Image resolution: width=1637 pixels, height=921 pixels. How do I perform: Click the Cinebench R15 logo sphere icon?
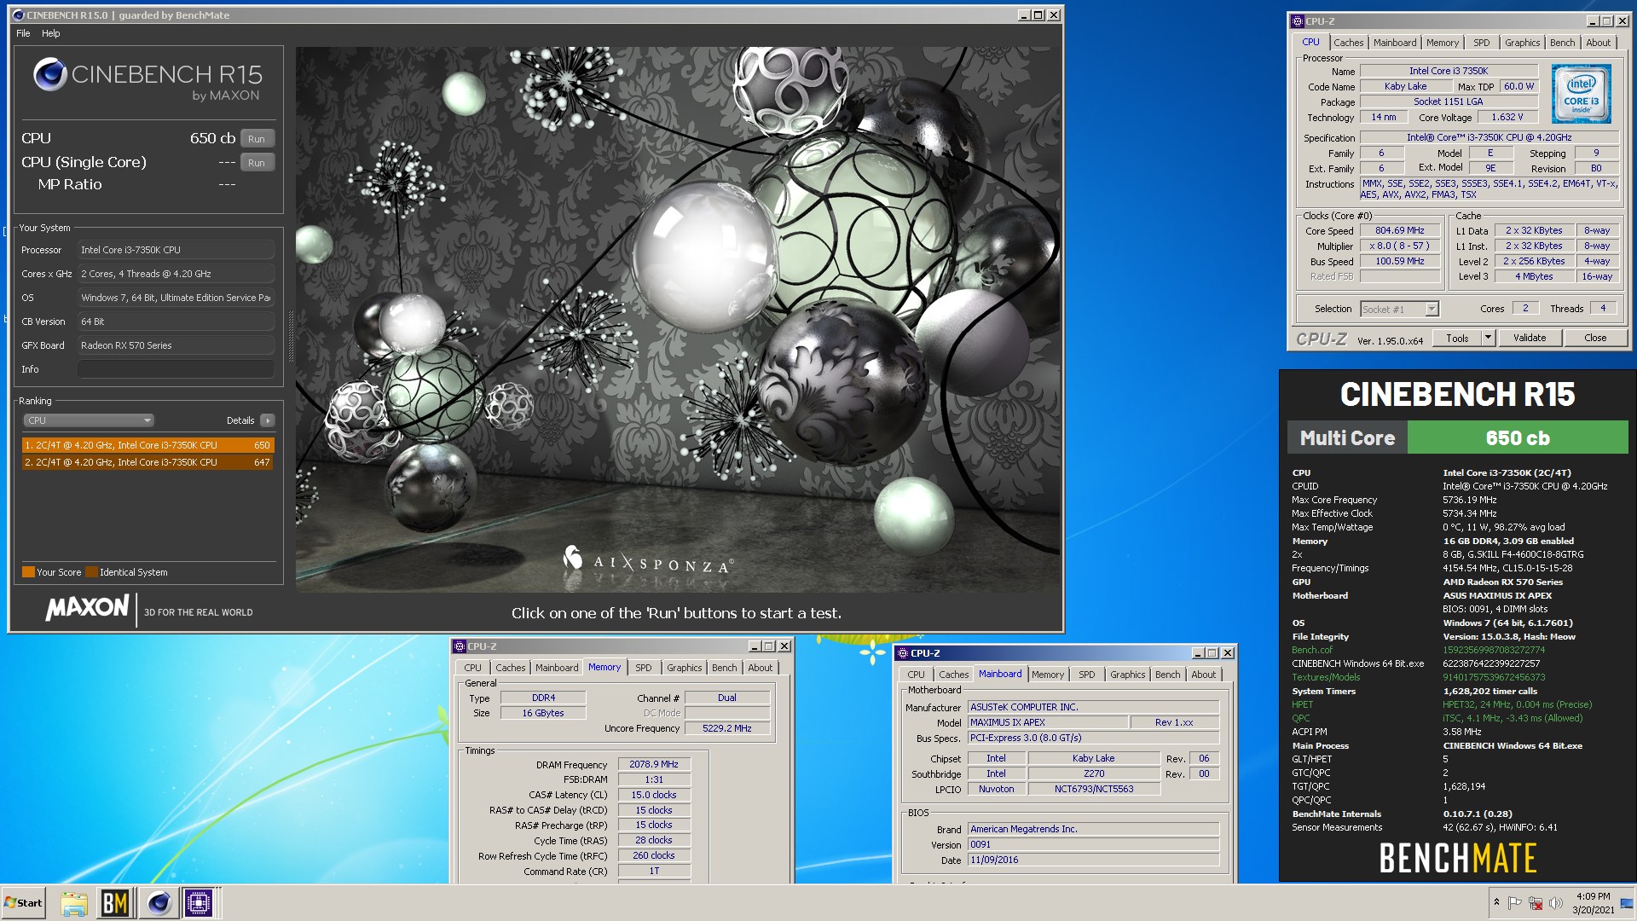50,75
